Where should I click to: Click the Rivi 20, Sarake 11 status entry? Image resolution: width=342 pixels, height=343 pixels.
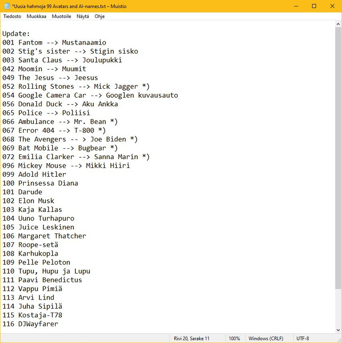(x=191, y=338)
